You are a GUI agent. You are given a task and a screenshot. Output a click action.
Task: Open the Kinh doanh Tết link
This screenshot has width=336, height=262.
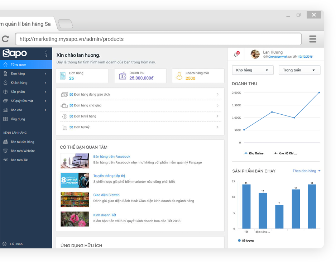[x=105, y=215]
